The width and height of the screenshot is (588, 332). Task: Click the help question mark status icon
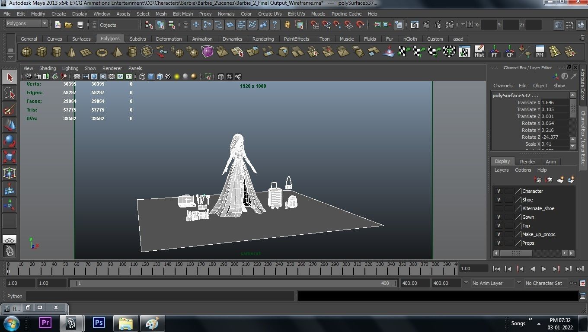click(275, 25)
